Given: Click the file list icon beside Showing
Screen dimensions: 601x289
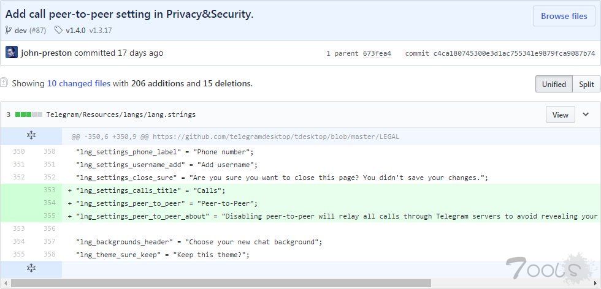Looking at the screenshot, I should [4, 83].
